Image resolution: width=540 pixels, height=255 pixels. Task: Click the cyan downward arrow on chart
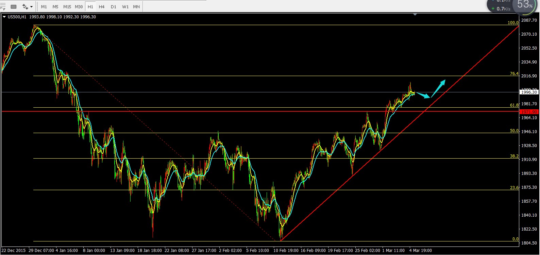coord(424,95)
